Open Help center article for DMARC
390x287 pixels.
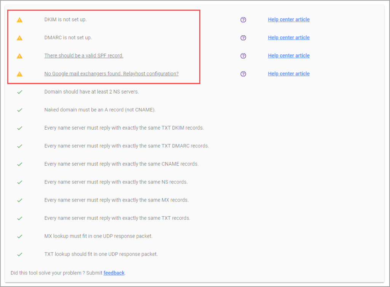(x=289, y=38)
